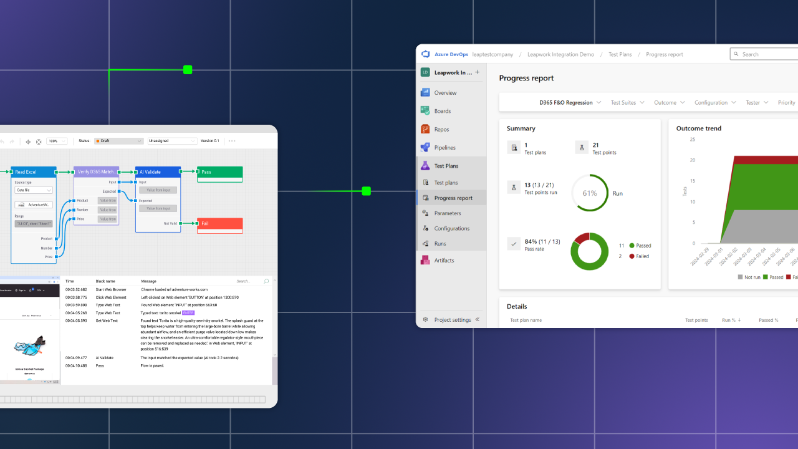Open the Draft status dropdown
The height and width of the screenshot is (449, 798).
tap(118, 141)
